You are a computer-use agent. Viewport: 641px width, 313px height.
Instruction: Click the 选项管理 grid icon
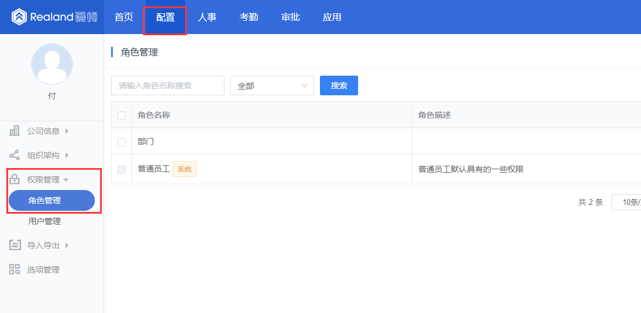point(14,270)
